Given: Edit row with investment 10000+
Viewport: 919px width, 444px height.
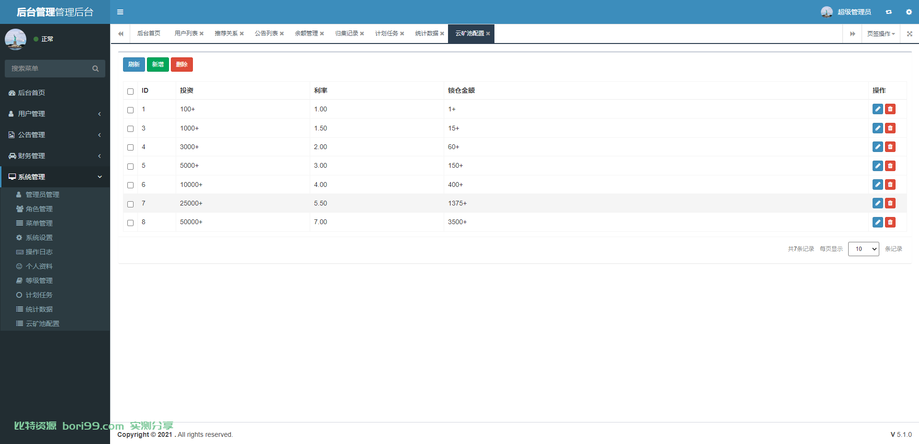Looking at the screenshot, I should pos(877,184).
